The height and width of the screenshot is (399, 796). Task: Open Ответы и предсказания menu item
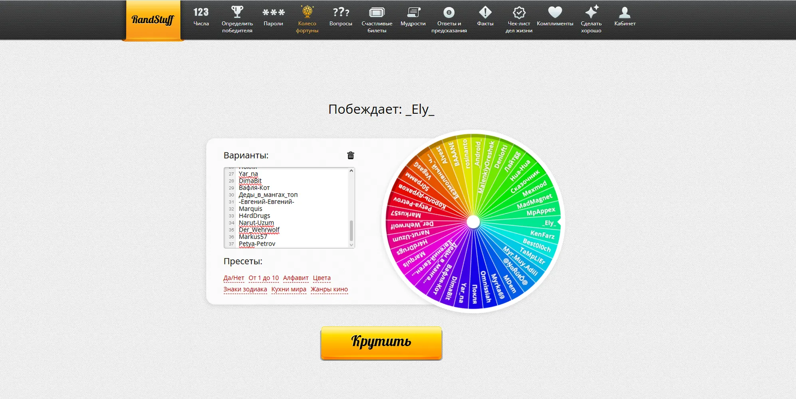(x=449, y=20)
